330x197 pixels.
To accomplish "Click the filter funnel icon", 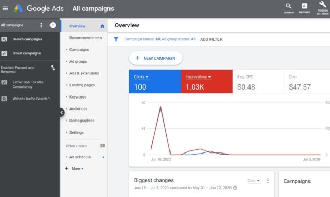I will pyautogui.click(x=116, y=39).
